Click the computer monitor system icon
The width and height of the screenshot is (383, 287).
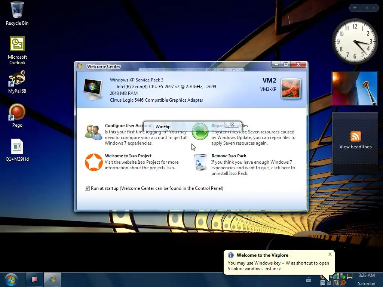(x=93, y=89)
